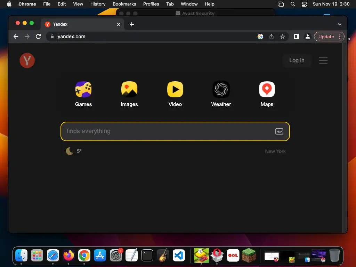
Task: Open a new Chrome tab
Action: pyautogui.click(x=132, y=24)
